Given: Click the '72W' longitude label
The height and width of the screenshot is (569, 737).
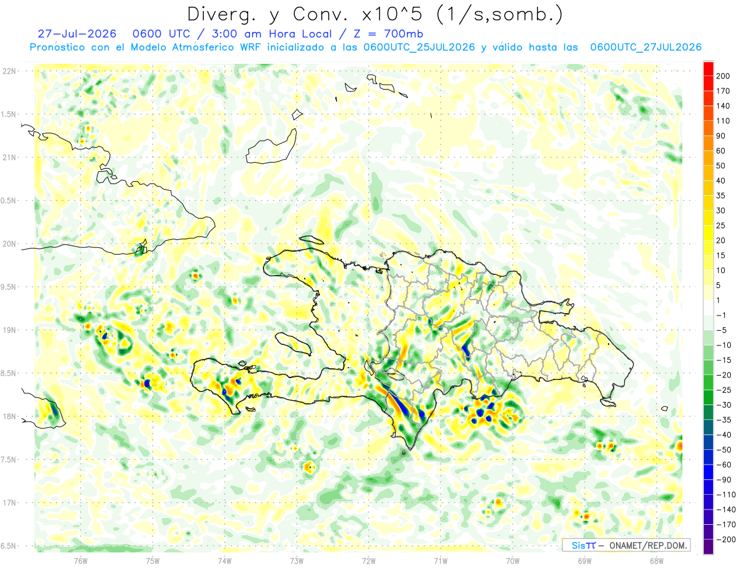Looking at the screenshot, I should tap(369, 560).
